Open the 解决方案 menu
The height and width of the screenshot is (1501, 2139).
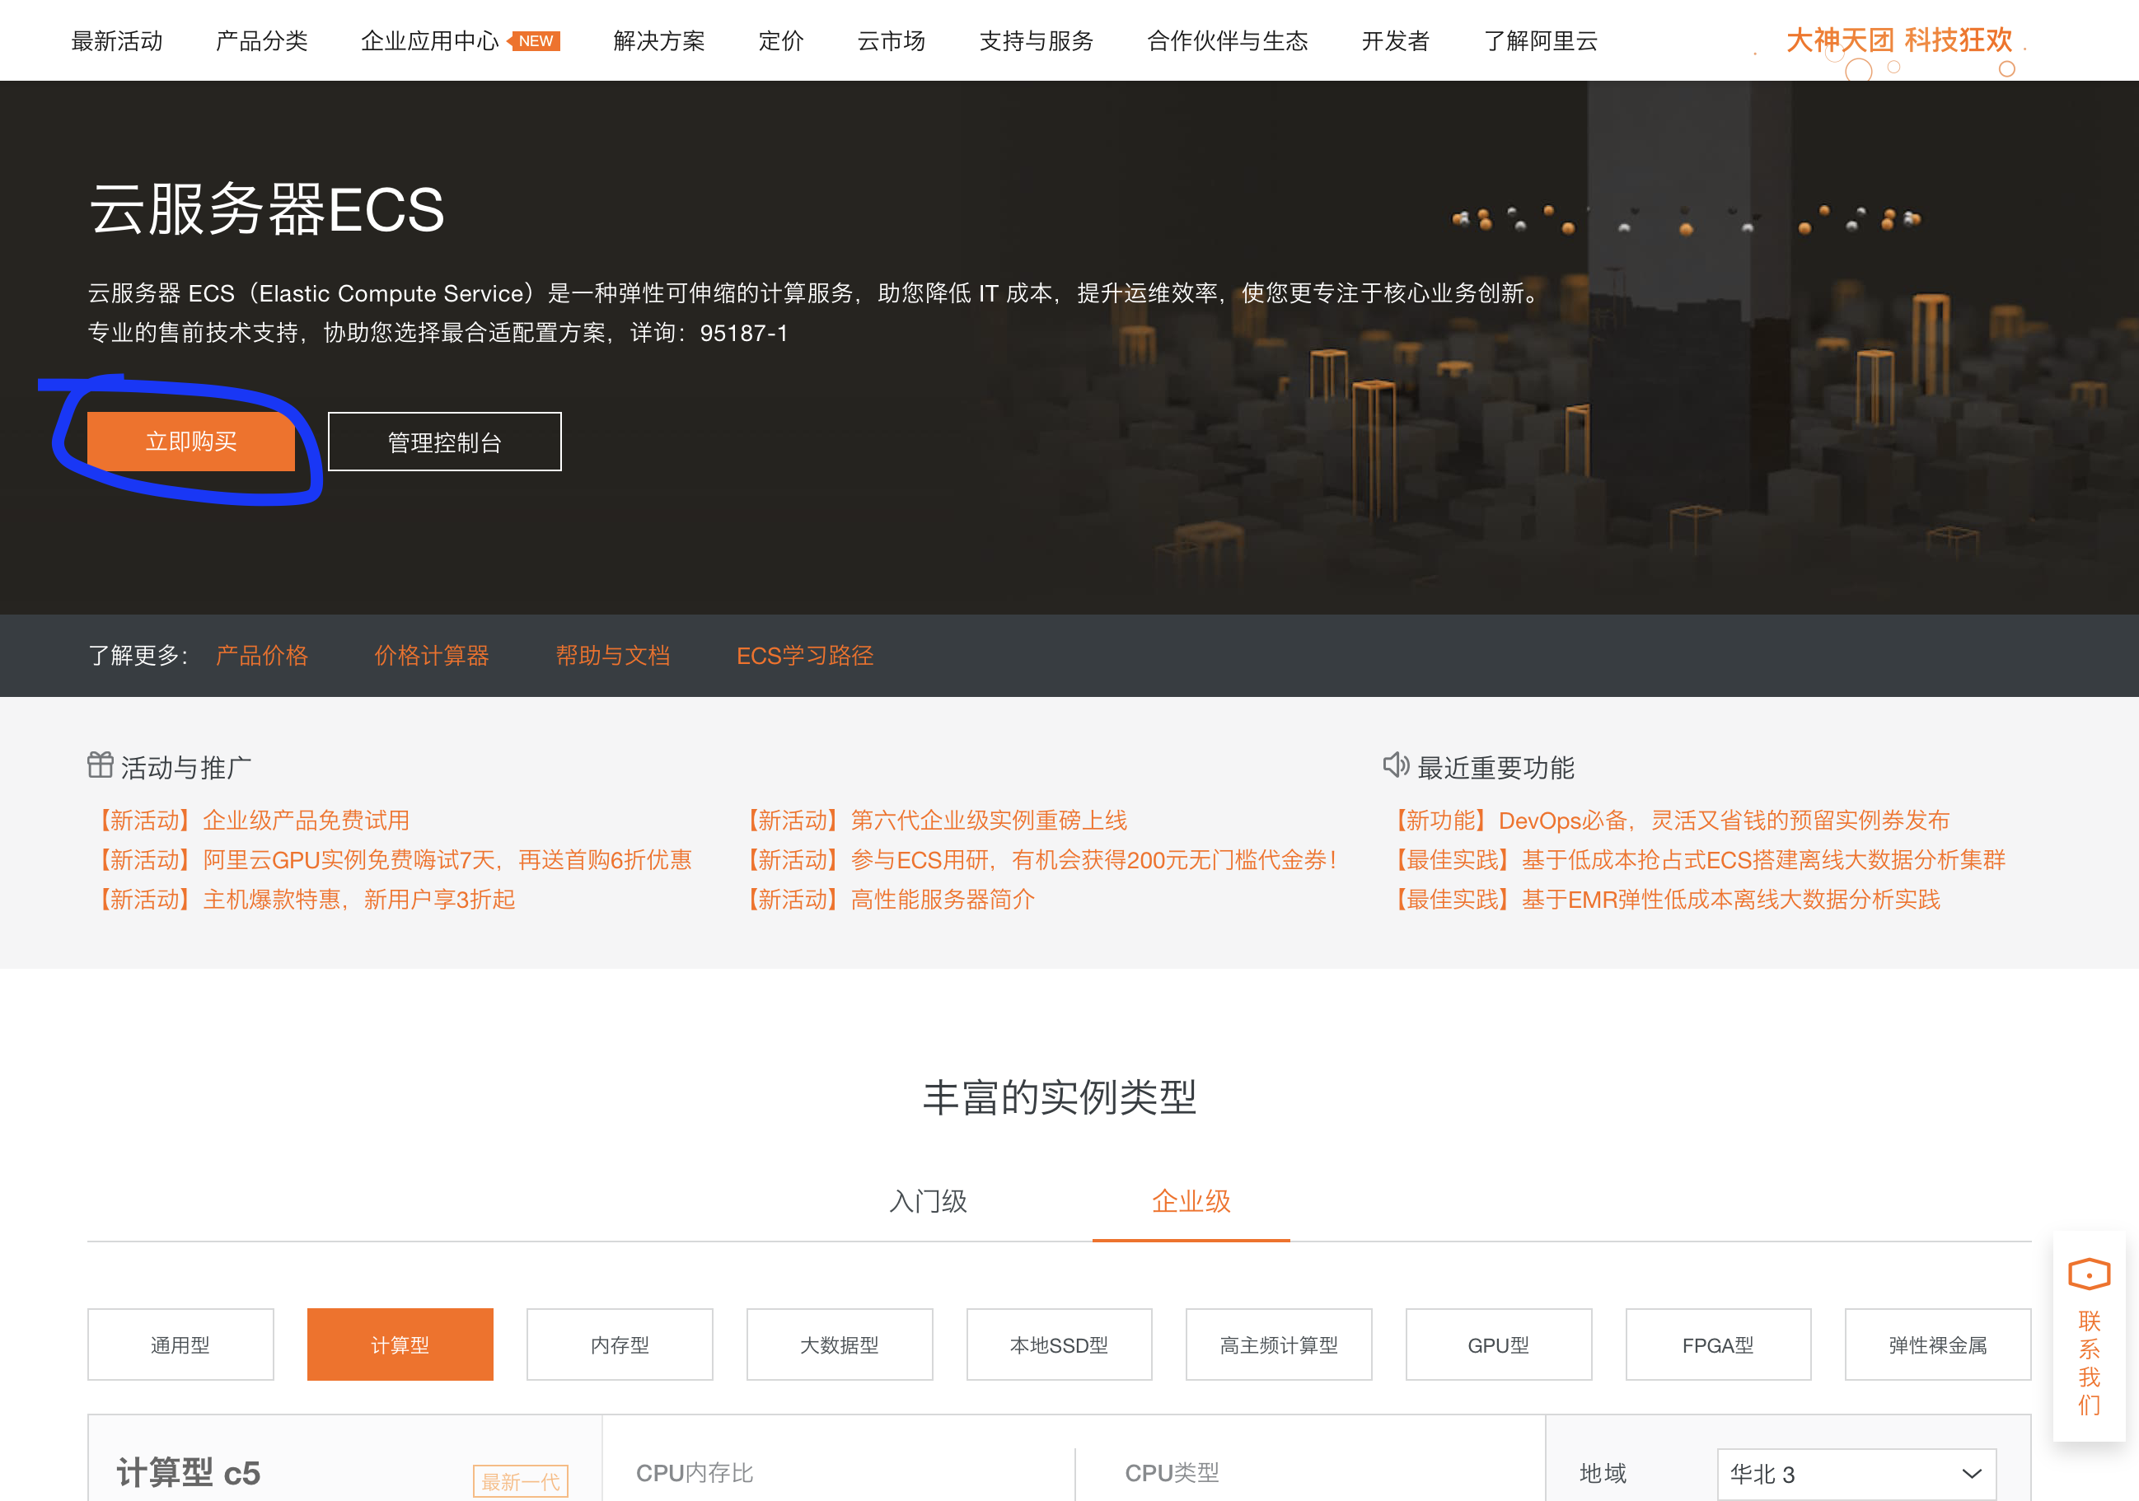click(660, 41)
